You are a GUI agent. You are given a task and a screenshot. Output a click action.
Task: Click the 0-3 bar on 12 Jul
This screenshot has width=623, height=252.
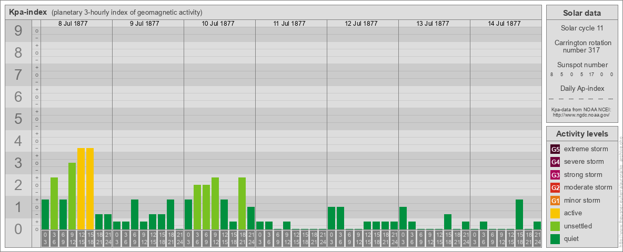click(x=331, y=218)
